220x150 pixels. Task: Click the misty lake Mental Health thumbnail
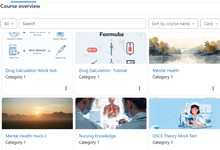[x=184, y=48]
